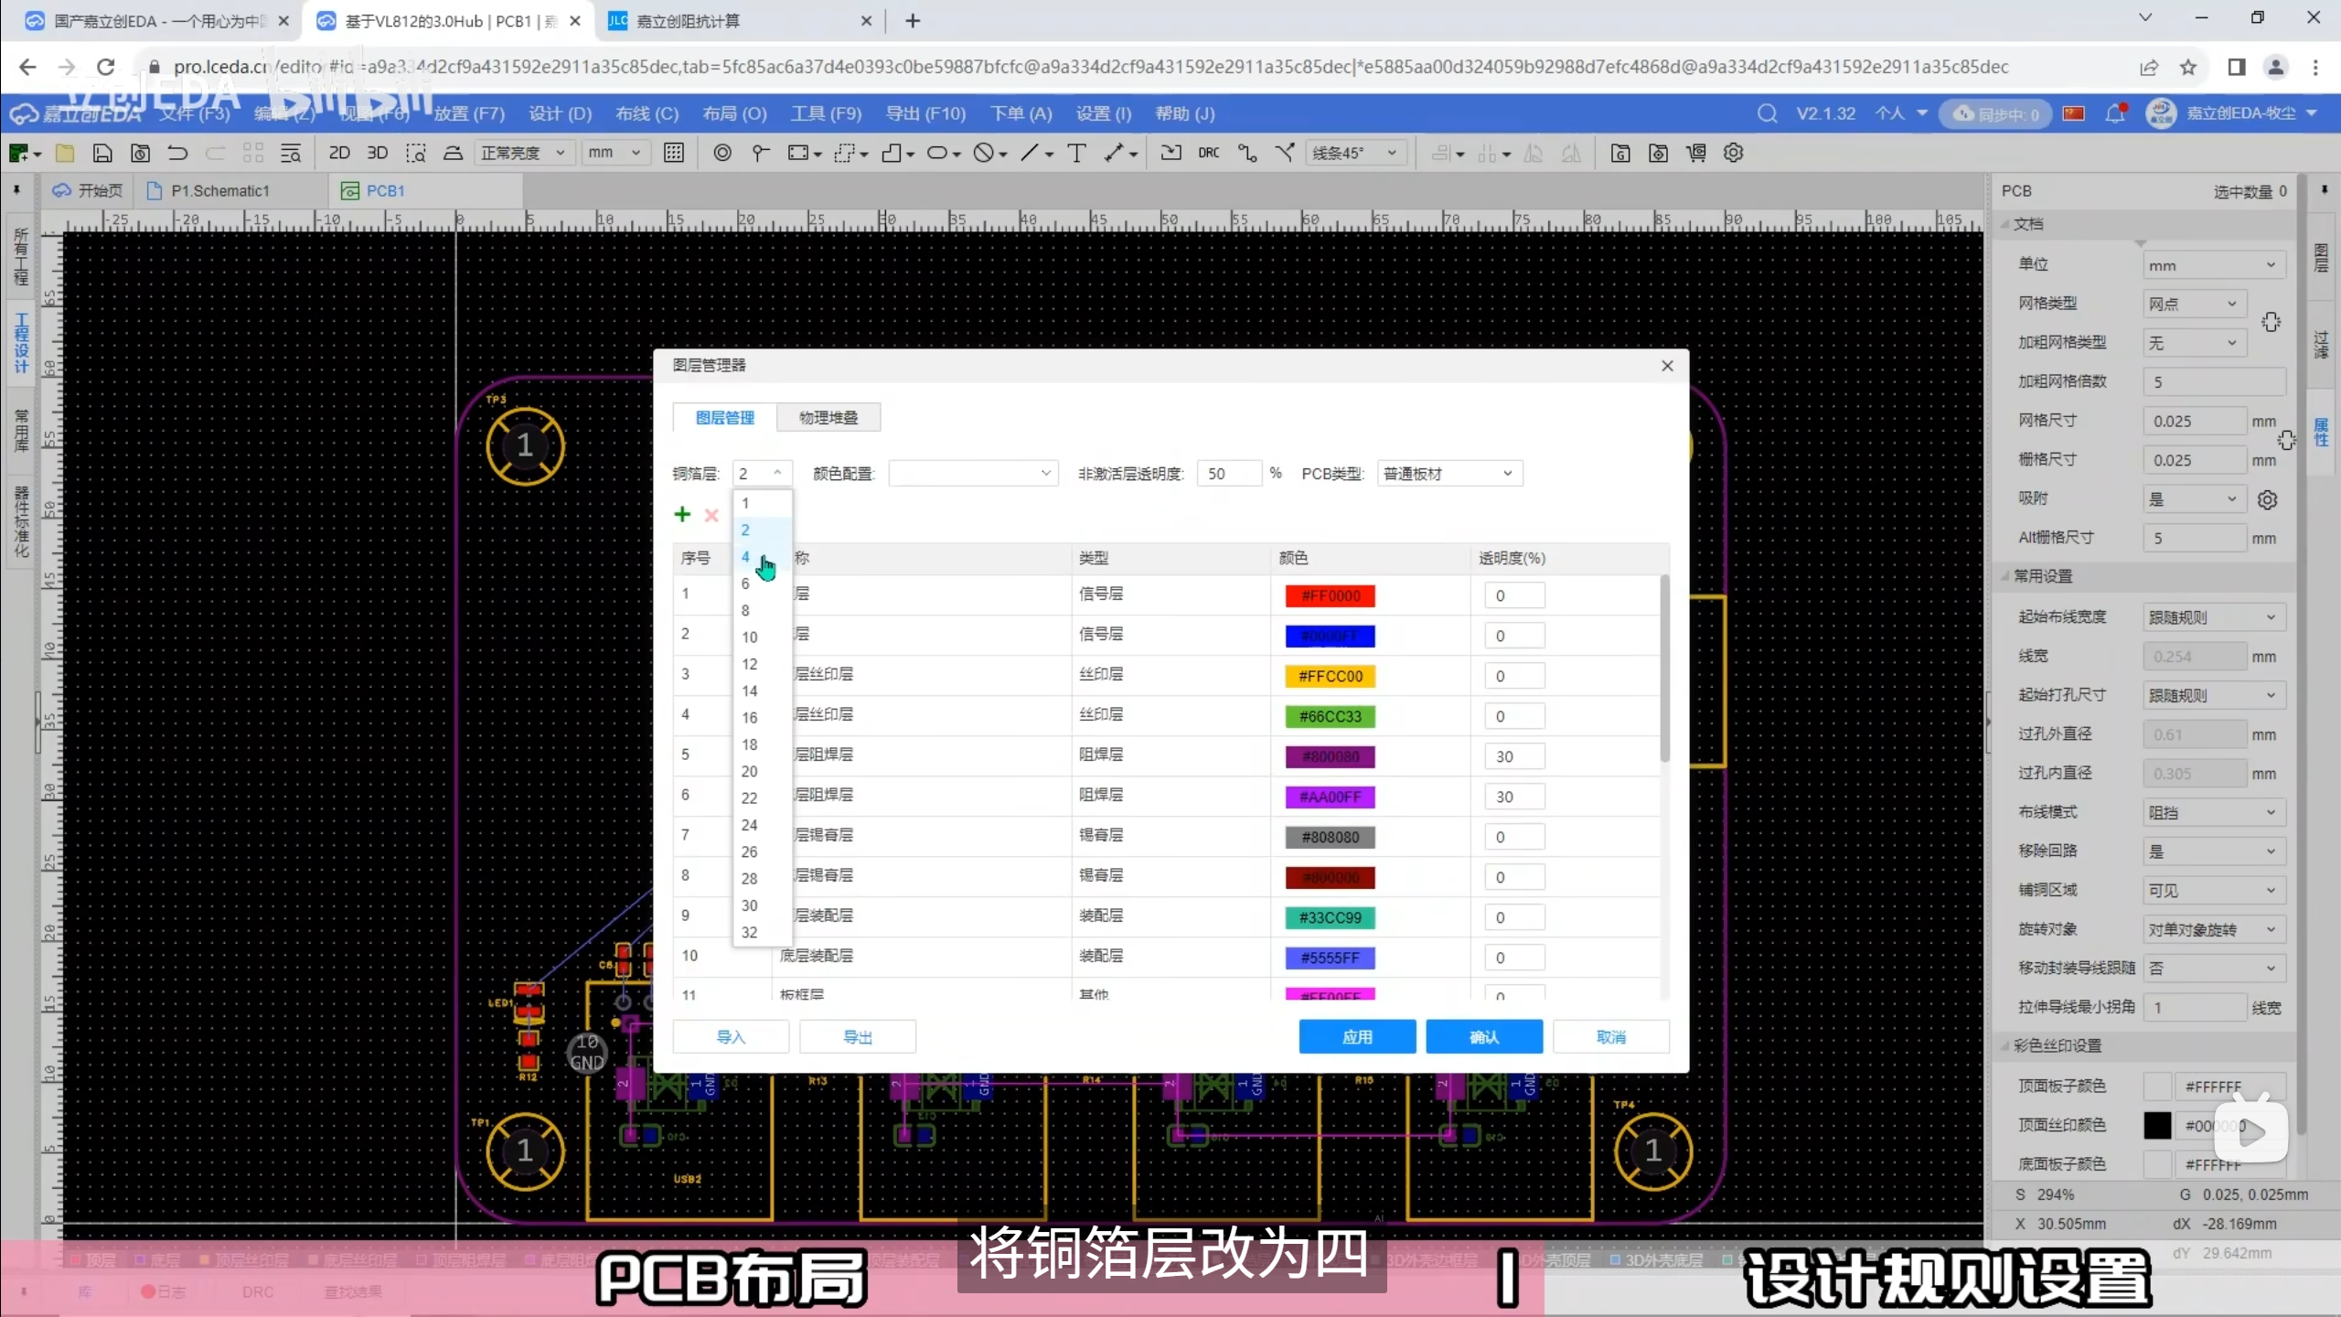Select the Text tool in toolbar
The height and width of the screenshot is (1317, 2341).
coord(1076,153)
